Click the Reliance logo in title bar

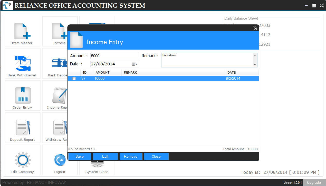coord(7,5)
